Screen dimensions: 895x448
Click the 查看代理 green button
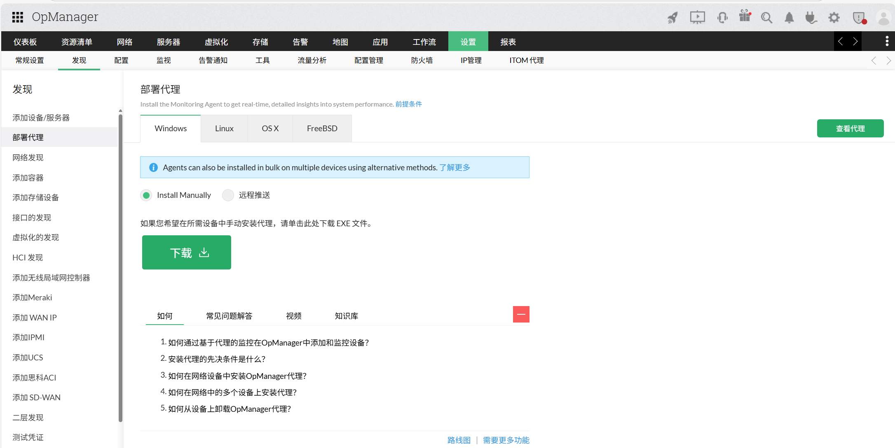(850, 128)
